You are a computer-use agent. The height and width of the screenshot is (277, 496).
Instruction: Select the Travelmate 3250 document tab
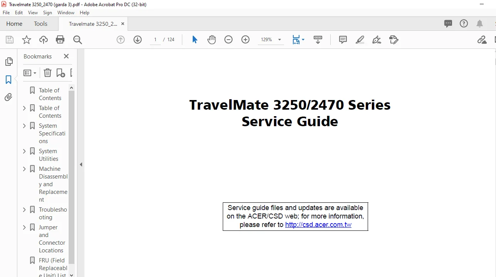pos(93,23)
